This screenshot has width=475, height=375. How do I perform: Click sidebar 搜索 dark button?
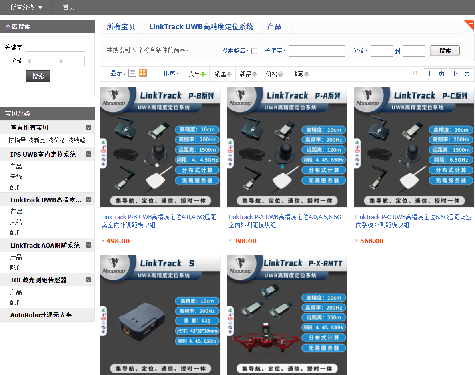point(38,76)
